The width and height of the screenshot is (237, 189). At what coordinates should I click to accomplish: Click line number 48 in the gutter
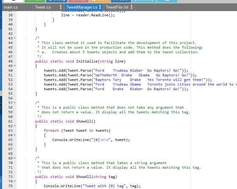[11, 61]
